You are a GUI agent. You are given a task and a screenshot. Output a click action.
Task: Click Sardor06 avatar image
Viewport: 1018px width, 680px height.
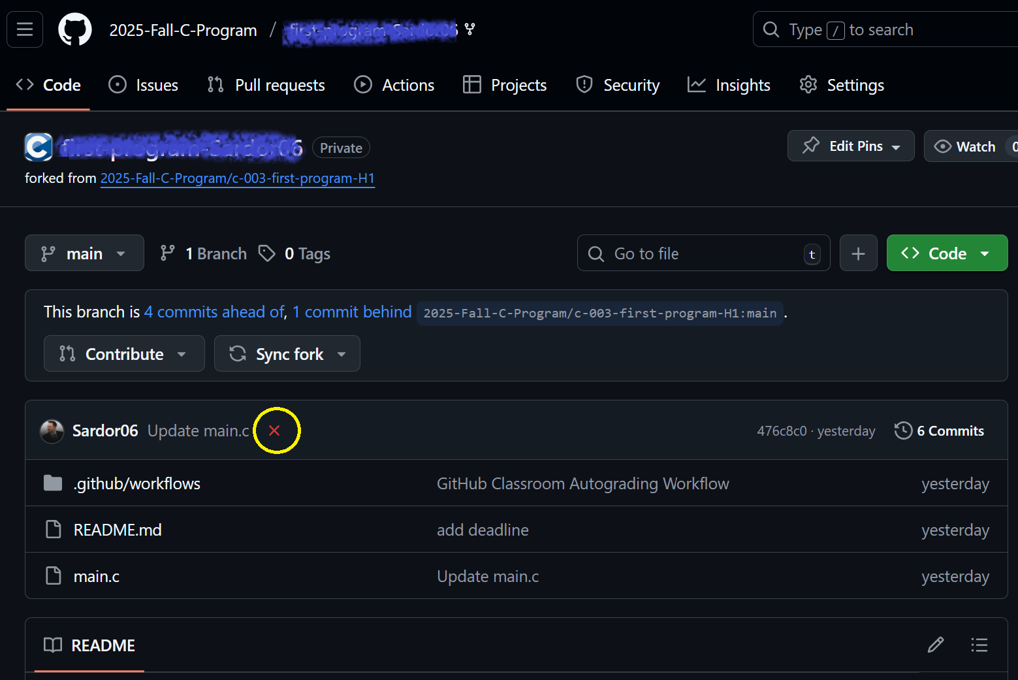pos(52,431)
